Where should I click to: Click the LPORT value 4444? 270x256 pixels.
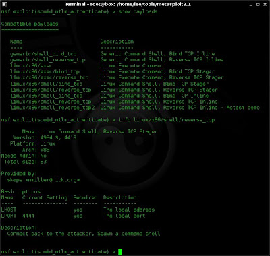coord(28,216)
